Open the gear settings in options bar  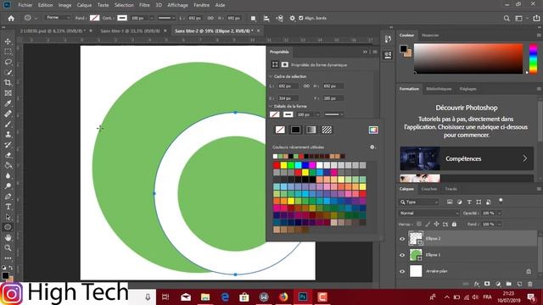click(x=292, y=19)
